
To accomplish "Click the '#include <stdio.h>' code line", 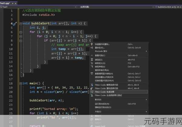I will [x=39, y=15].
